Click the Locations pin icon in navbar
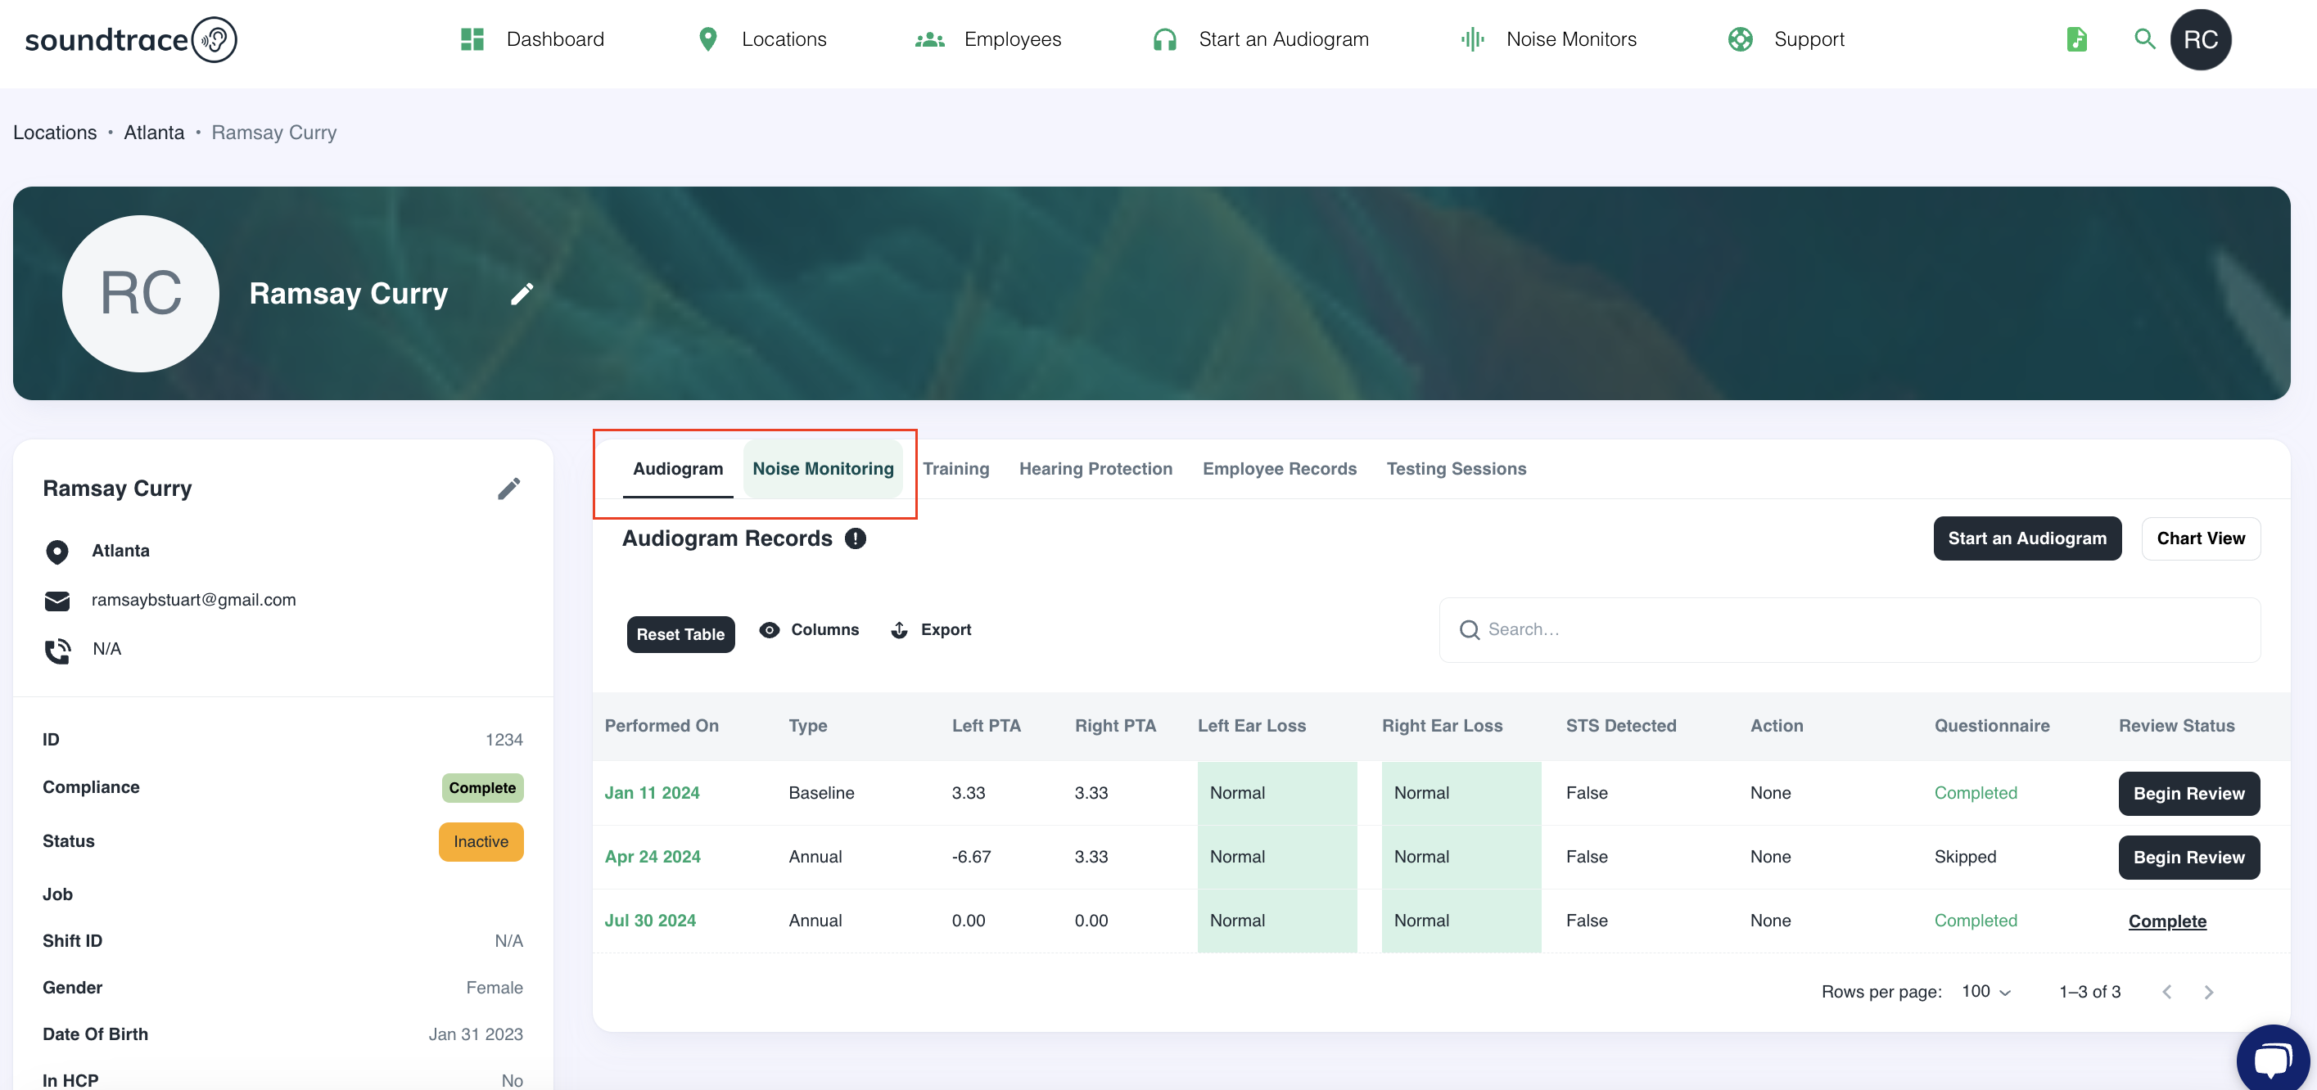This screenshot has width=2317, height=1090. click(x=708, y=39)
